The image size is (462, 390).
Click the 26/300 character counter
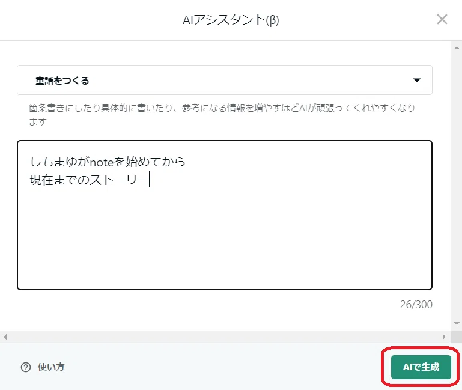pos(416,305)
